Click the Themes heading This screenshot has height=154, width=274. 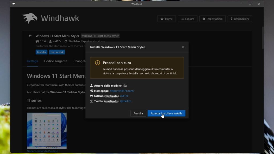pos(34,101)
